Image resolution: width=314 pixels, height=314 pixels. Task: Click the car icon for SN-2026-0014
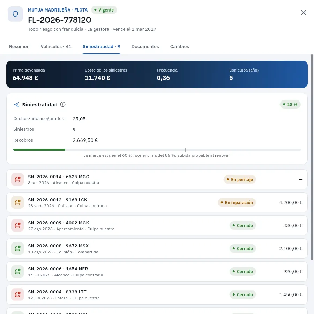tap(17, 179)
